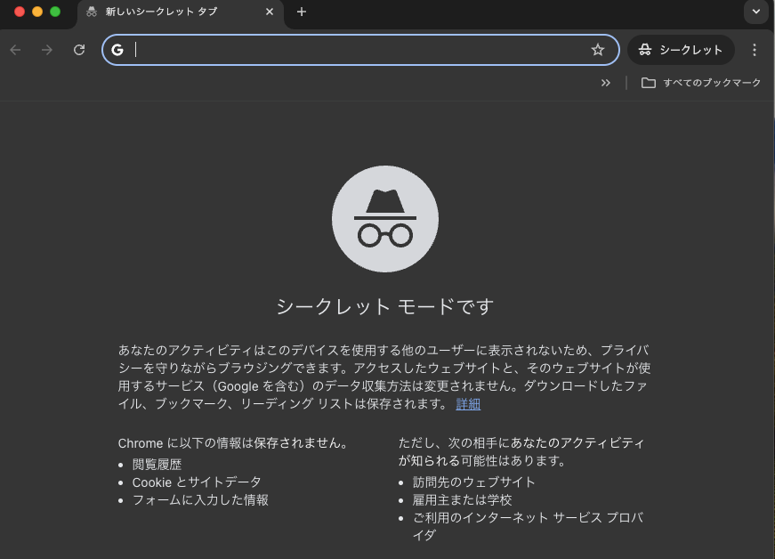The width and height of the screenshot is (775, 559).
Task: Click the Google G icon in address bar
Action: click(117, 50)
